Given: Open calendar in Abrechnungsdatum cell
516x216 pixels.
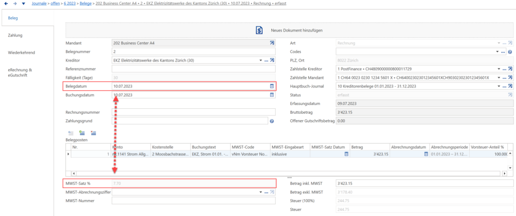Looking at the screenshot, I should pyautogui.click(x=426, y=154).
